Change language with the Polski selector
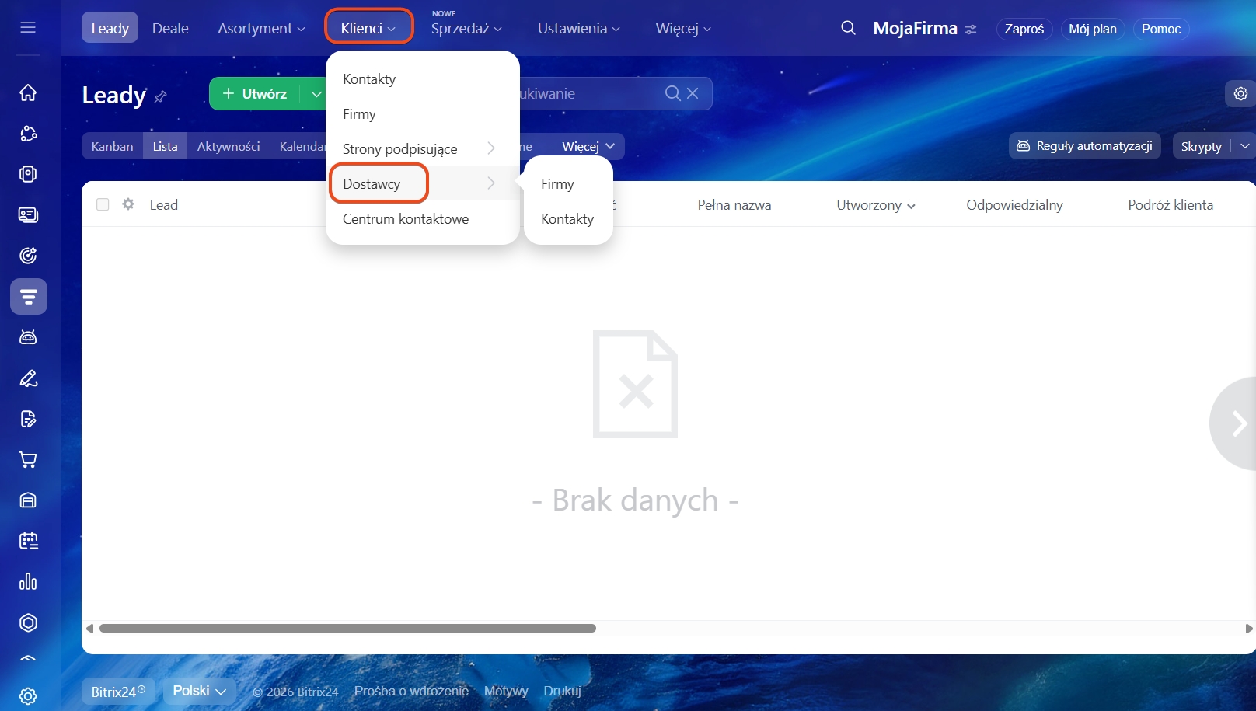 pyautogui.click(x=200, y=691)
